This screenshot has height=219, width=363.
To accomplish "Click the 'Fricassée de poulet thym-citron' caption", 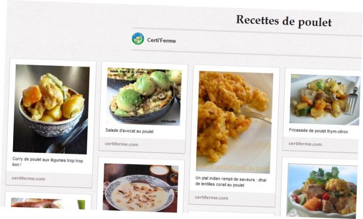I will tap(319, 131).
